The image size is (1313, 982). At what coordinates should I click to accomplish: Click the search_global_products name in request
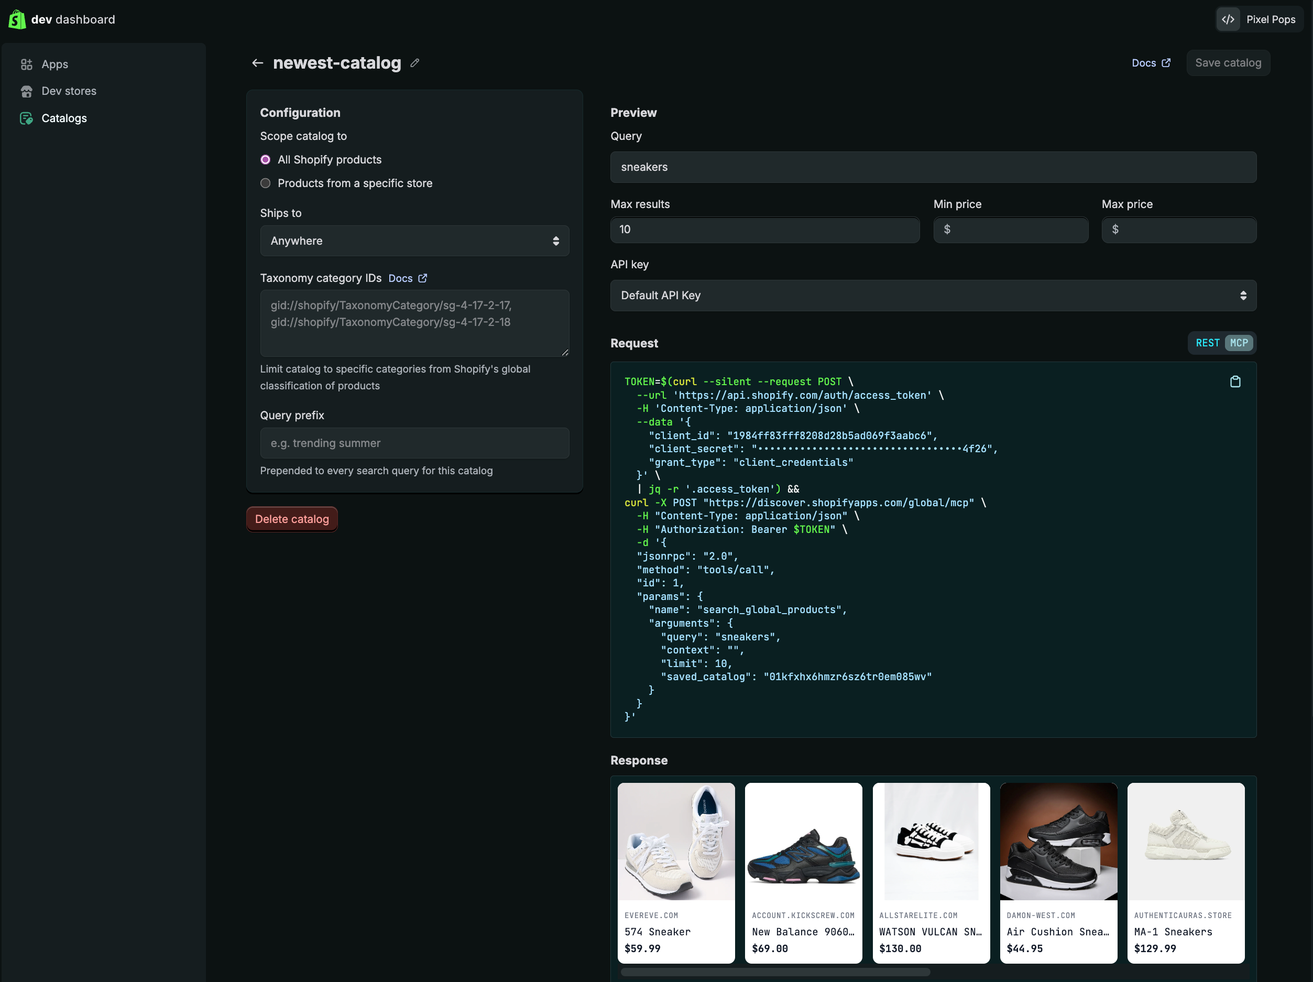[x=769, y=610]
